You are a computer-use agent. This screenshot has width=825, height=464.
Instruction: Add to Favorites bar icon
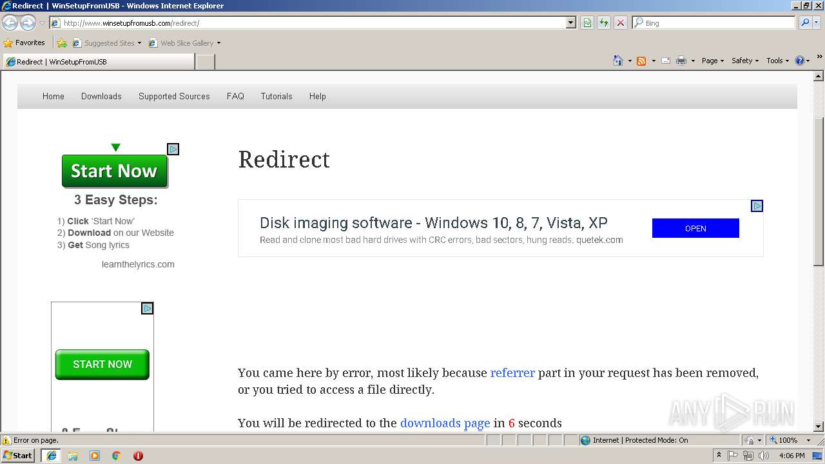[62, 43]
